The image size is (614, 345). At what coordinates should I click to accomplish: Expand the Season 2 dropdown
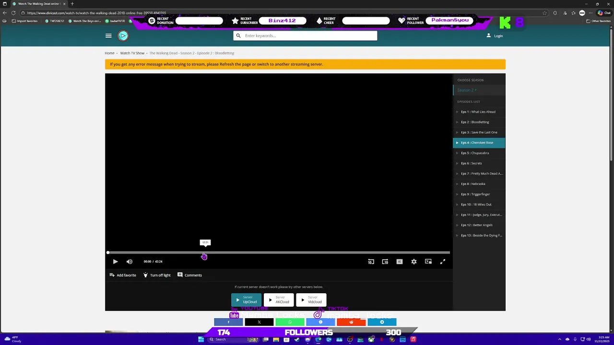pyautogui.click(x=479, y=90)
